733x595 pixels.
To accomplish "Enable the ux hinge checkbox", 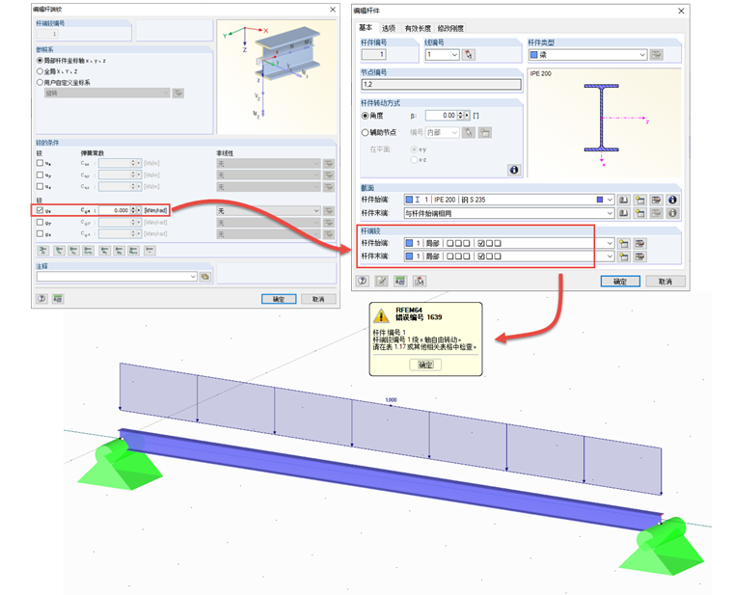I will coord(40,163).
